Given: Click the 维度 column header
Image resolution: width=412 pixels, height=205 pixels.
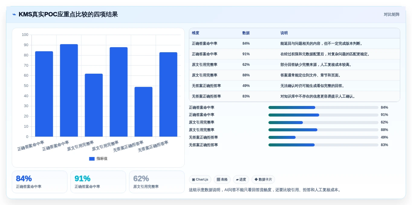Looking at the screenshot, I should pos(196,33).
